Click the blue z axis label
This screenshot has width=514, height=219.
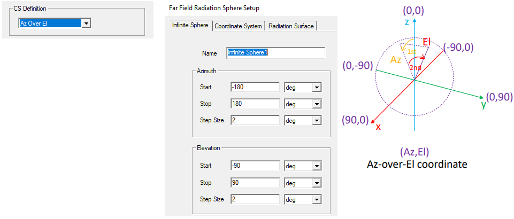pos(407,22)
